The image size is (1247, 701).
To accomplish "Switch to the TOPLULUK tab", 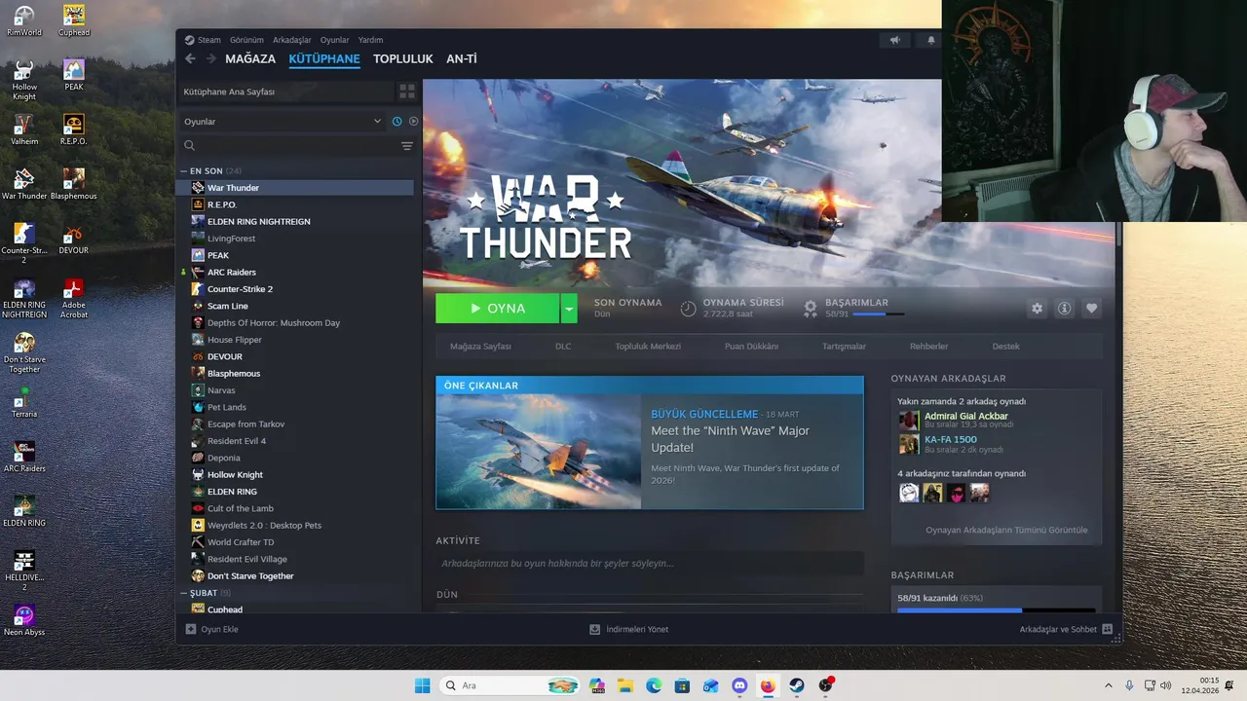I will [x=402, y=58].
